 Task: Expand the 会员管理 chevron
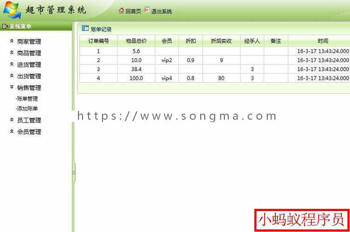pos(12,131)
